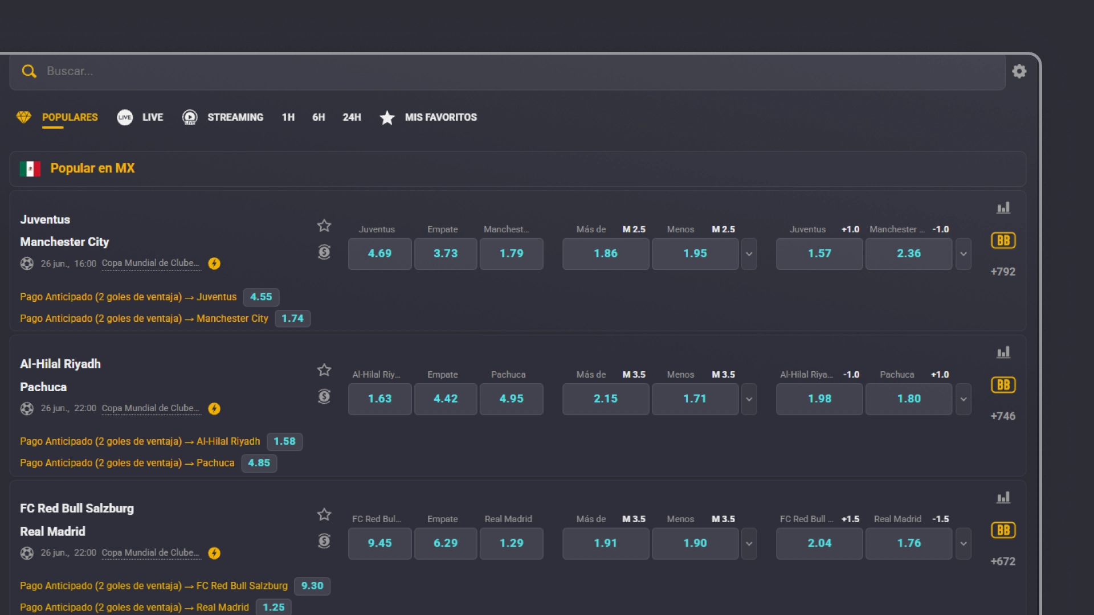1094x615 pixels.
Task: Switch to the STREAMING tab
Action: (235, 117)
